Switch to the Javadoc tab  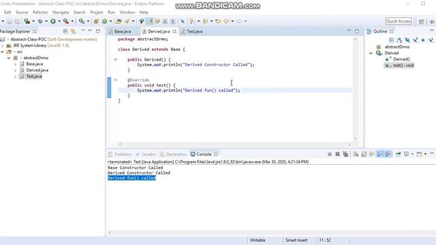click(x=146, y=154)
